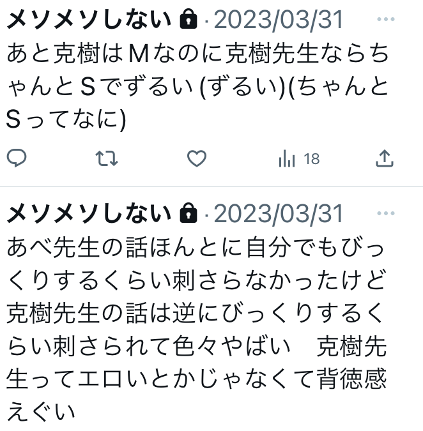Like the first tweet with heart icon
Screen dimensions: 423x431
(x=197, y=158)
